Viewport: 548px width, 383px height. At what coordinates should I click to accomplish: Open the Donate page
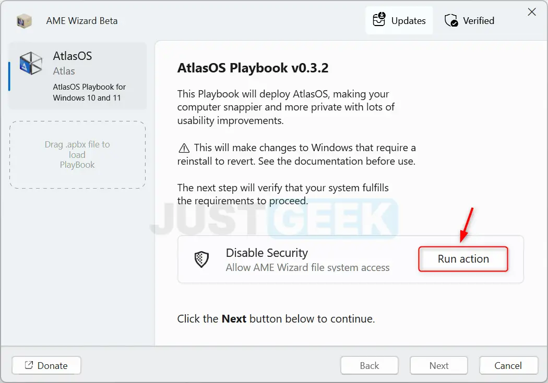(x=46, y=365)
